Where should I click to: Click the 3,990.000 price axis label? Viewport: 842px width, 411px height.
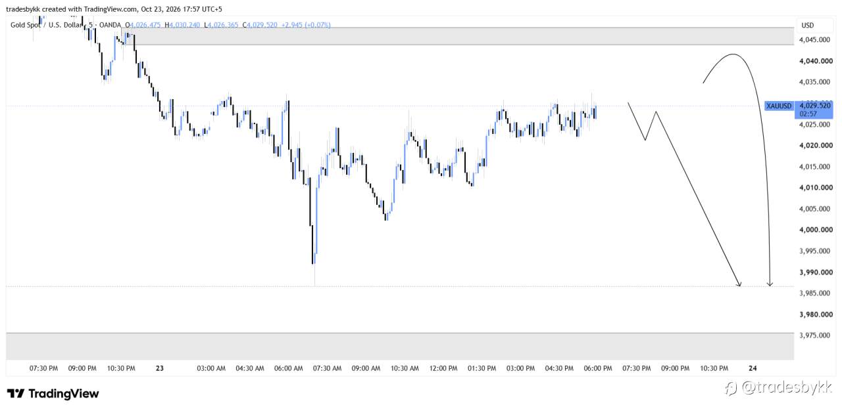point(815,272)
